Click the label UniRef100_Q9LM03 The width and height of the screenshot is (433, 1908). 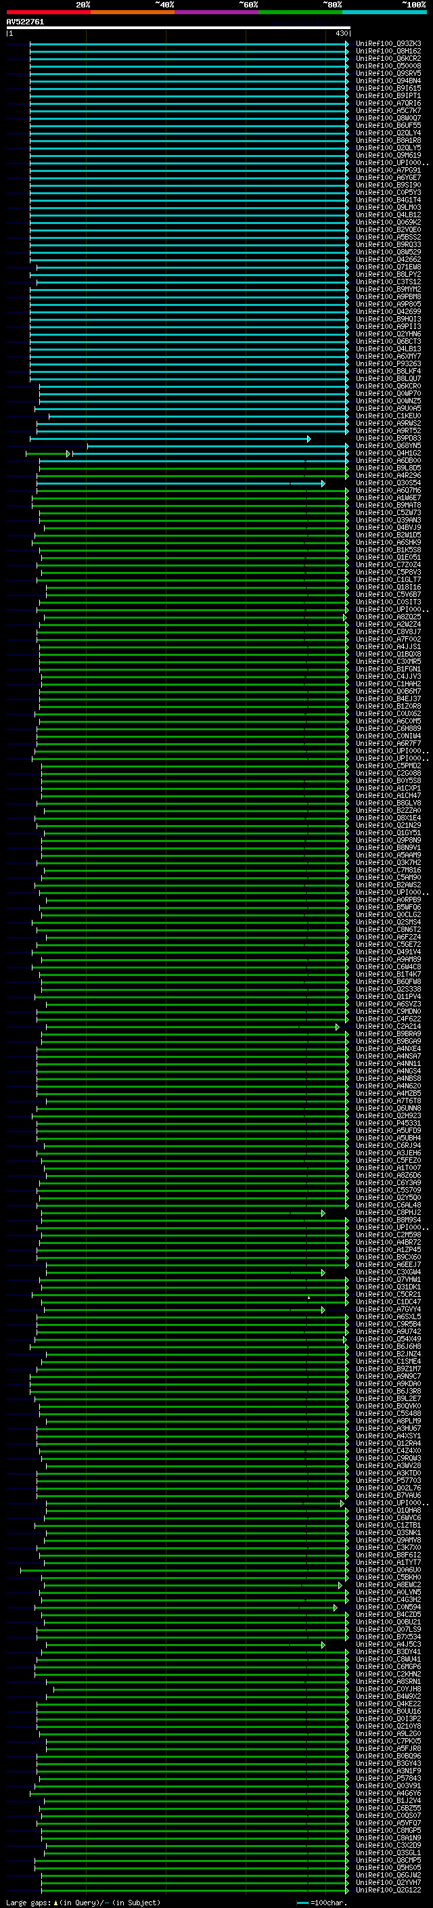[x=388, y=207]
